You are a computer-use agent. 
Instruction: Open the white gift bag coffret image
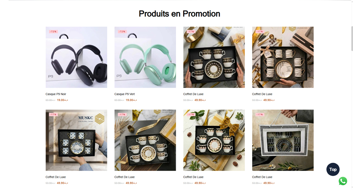tap(283, 140)
